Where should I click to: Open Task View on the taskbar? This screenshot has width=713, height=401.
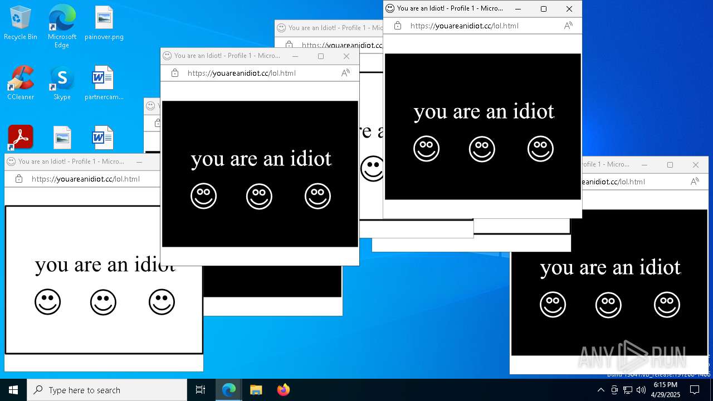[x=201, y=390]
